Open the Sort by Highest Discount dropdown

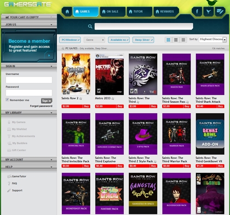213,40
